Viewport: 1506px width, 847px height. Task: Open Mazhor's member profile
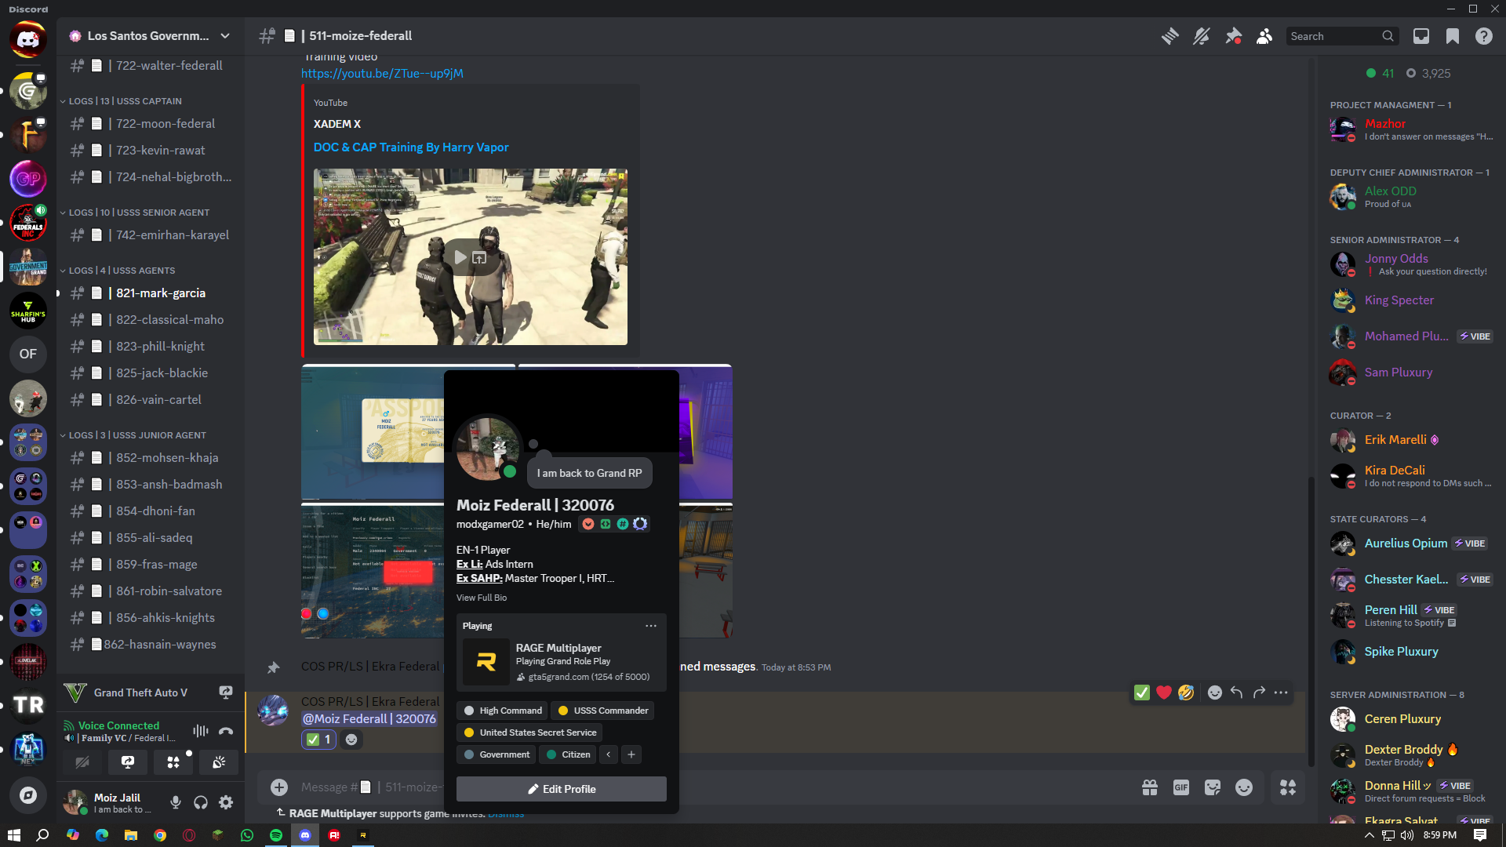(1413, 129)
